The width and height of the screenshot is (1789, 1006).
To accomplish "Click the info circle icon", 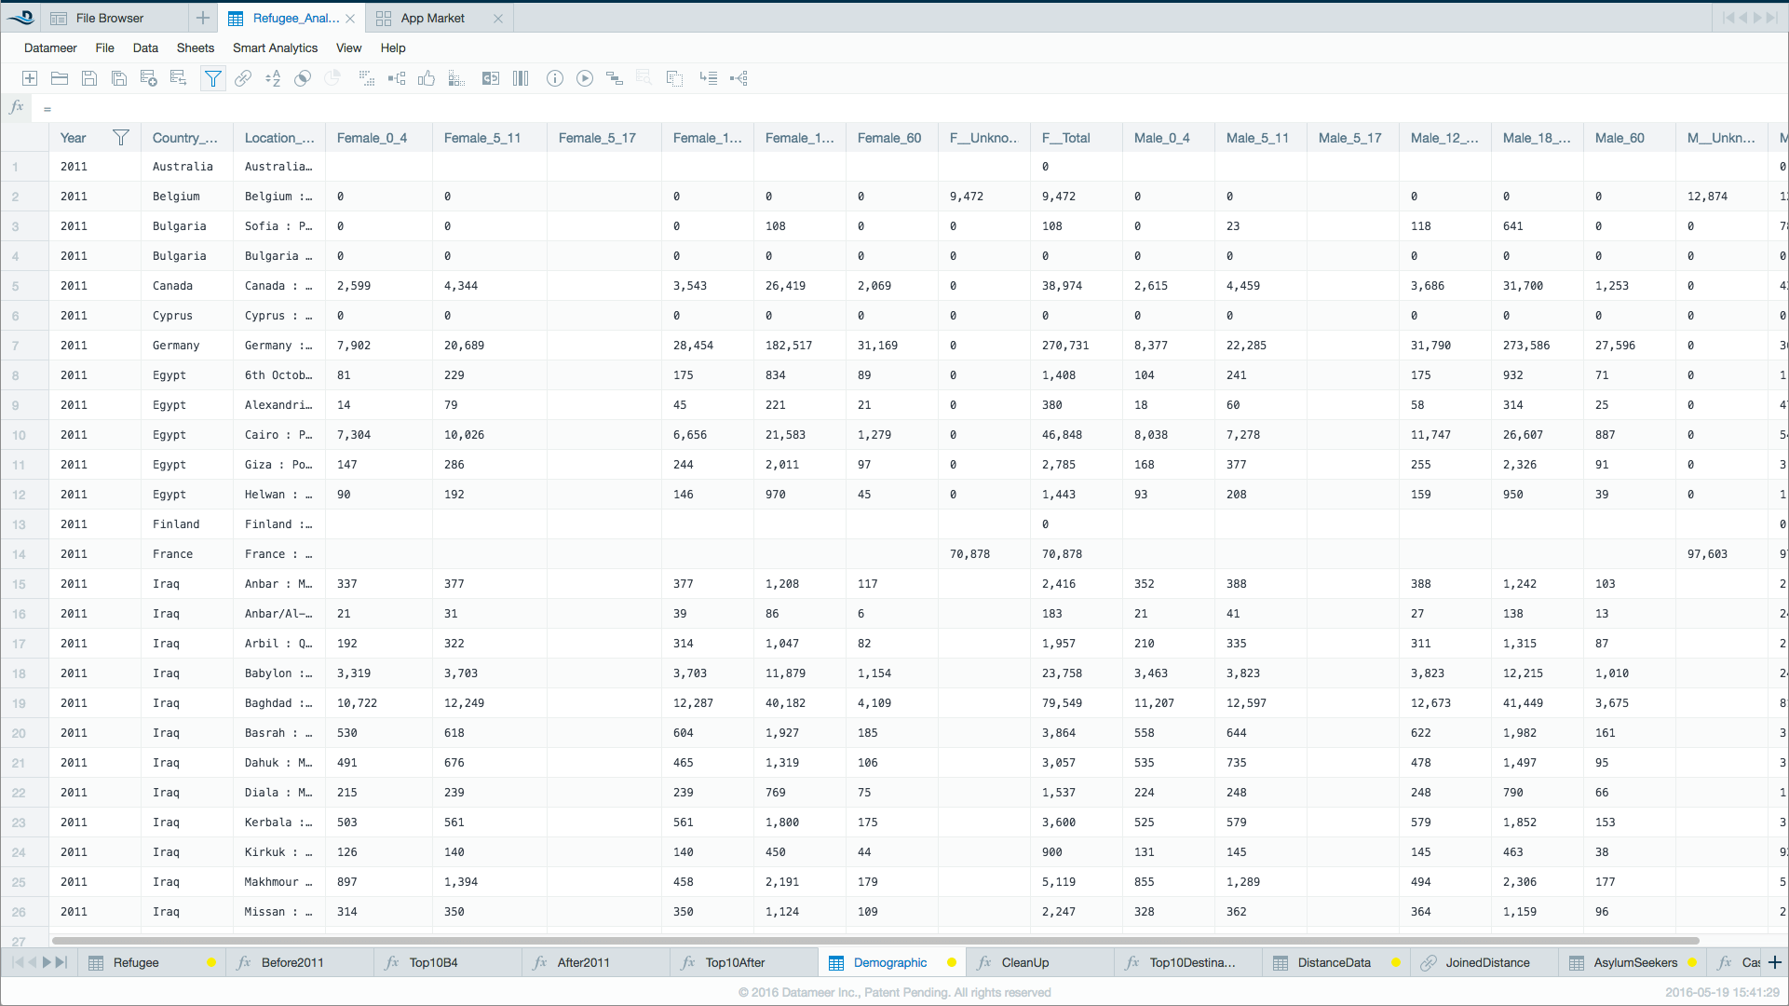I will click(x=555, y=78).
